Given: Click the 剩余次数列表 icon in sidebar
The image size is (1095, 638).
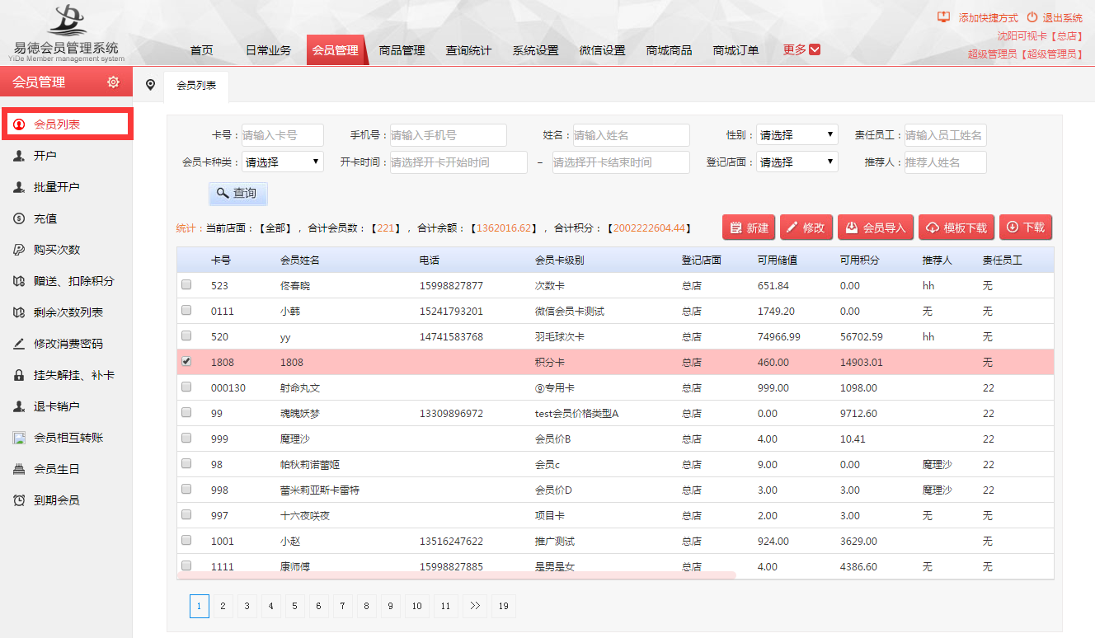Looking at the screenshot, I should (x=19, y=312).
